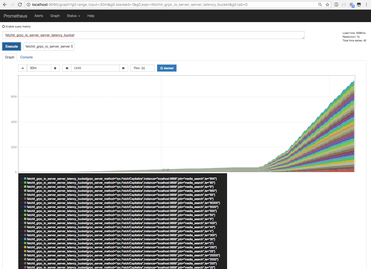Open the metric selector dropdown
The image size is (371, 269).
point(49,47)
